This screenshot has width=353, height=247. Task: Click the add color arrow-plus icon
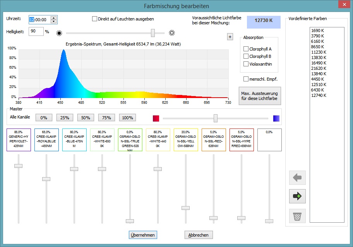pos(297,196)
